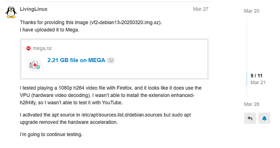Click the 32 click-count badge
The width and height of the screenshot is (280, 148).
[111, 60]
